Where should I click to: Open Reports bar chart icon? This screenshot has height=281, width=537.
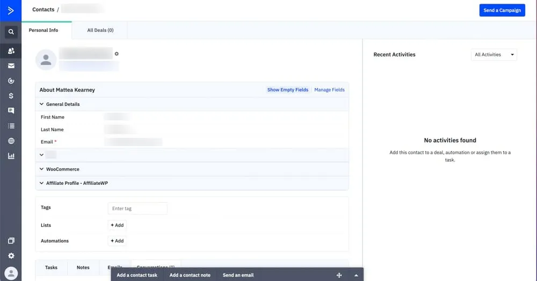[11, 156]
